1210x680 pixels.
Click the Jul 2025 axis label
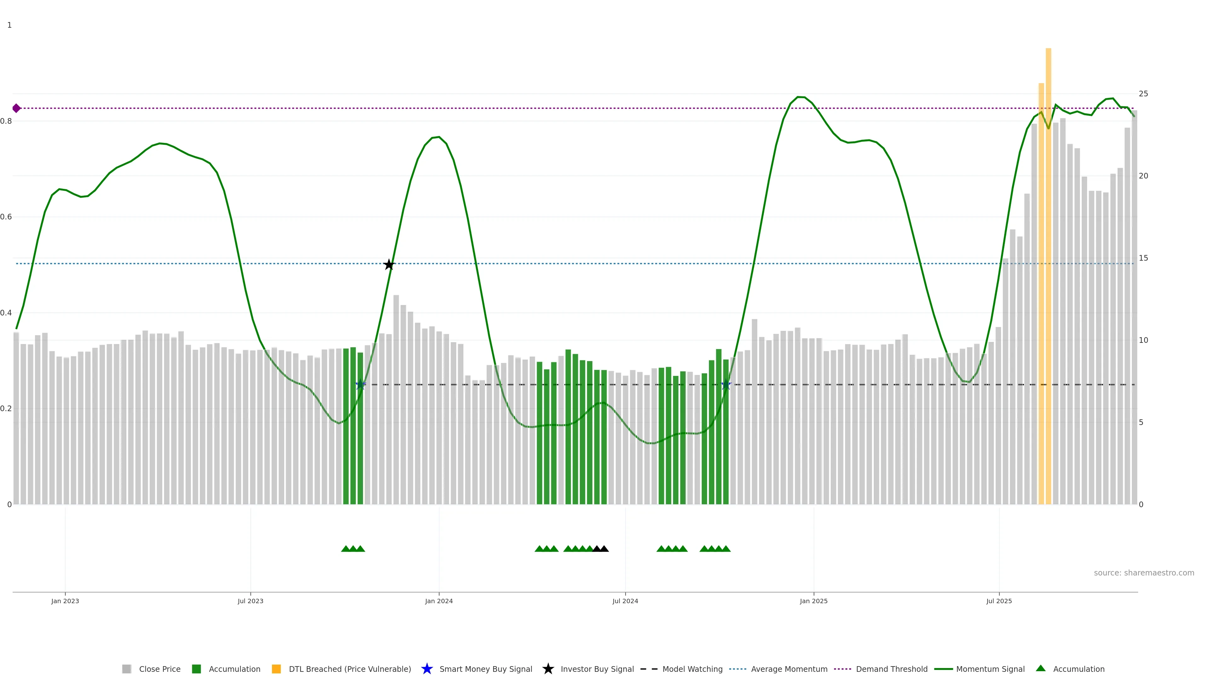[x=999, y=601]
